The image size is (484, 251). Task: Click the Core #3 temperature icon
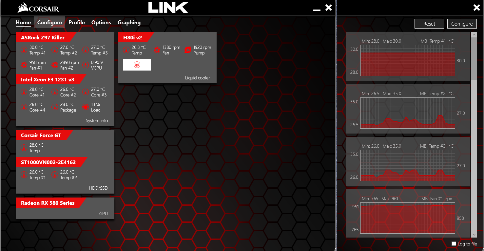(86, 92)
